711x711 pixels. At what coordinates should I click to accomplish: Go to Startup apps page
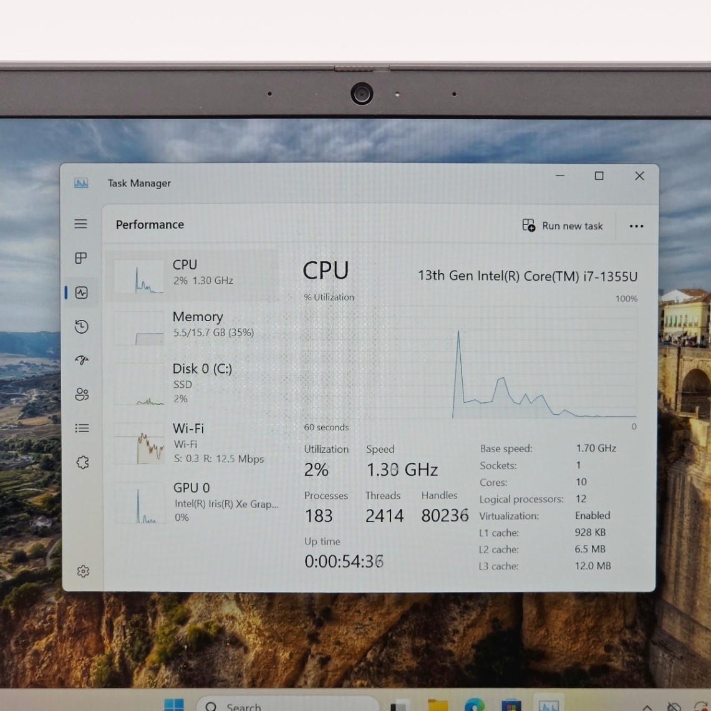(82, 360)
